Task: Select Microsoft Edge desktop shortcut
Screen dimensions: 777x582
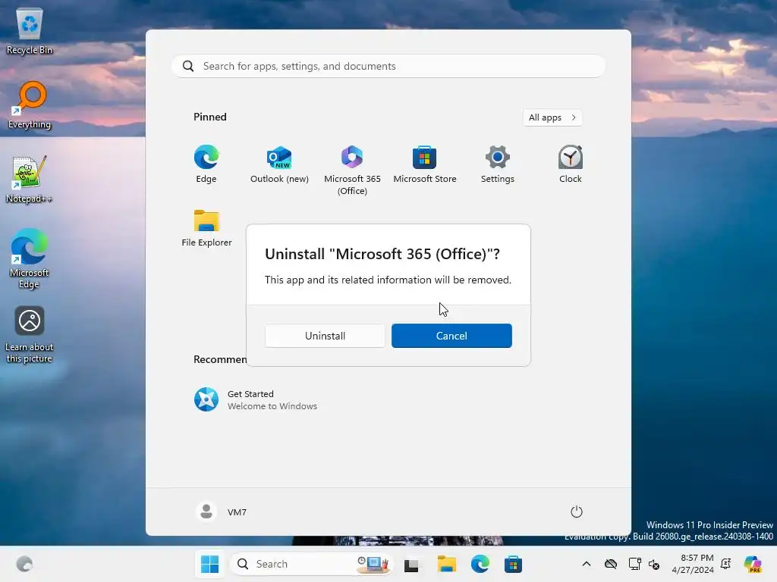Action: coord(30,259)
